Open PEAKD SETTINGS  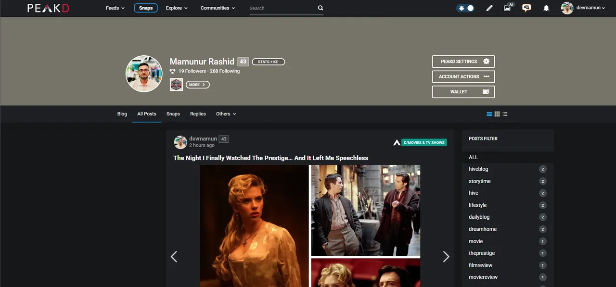[x=463, y=62]
